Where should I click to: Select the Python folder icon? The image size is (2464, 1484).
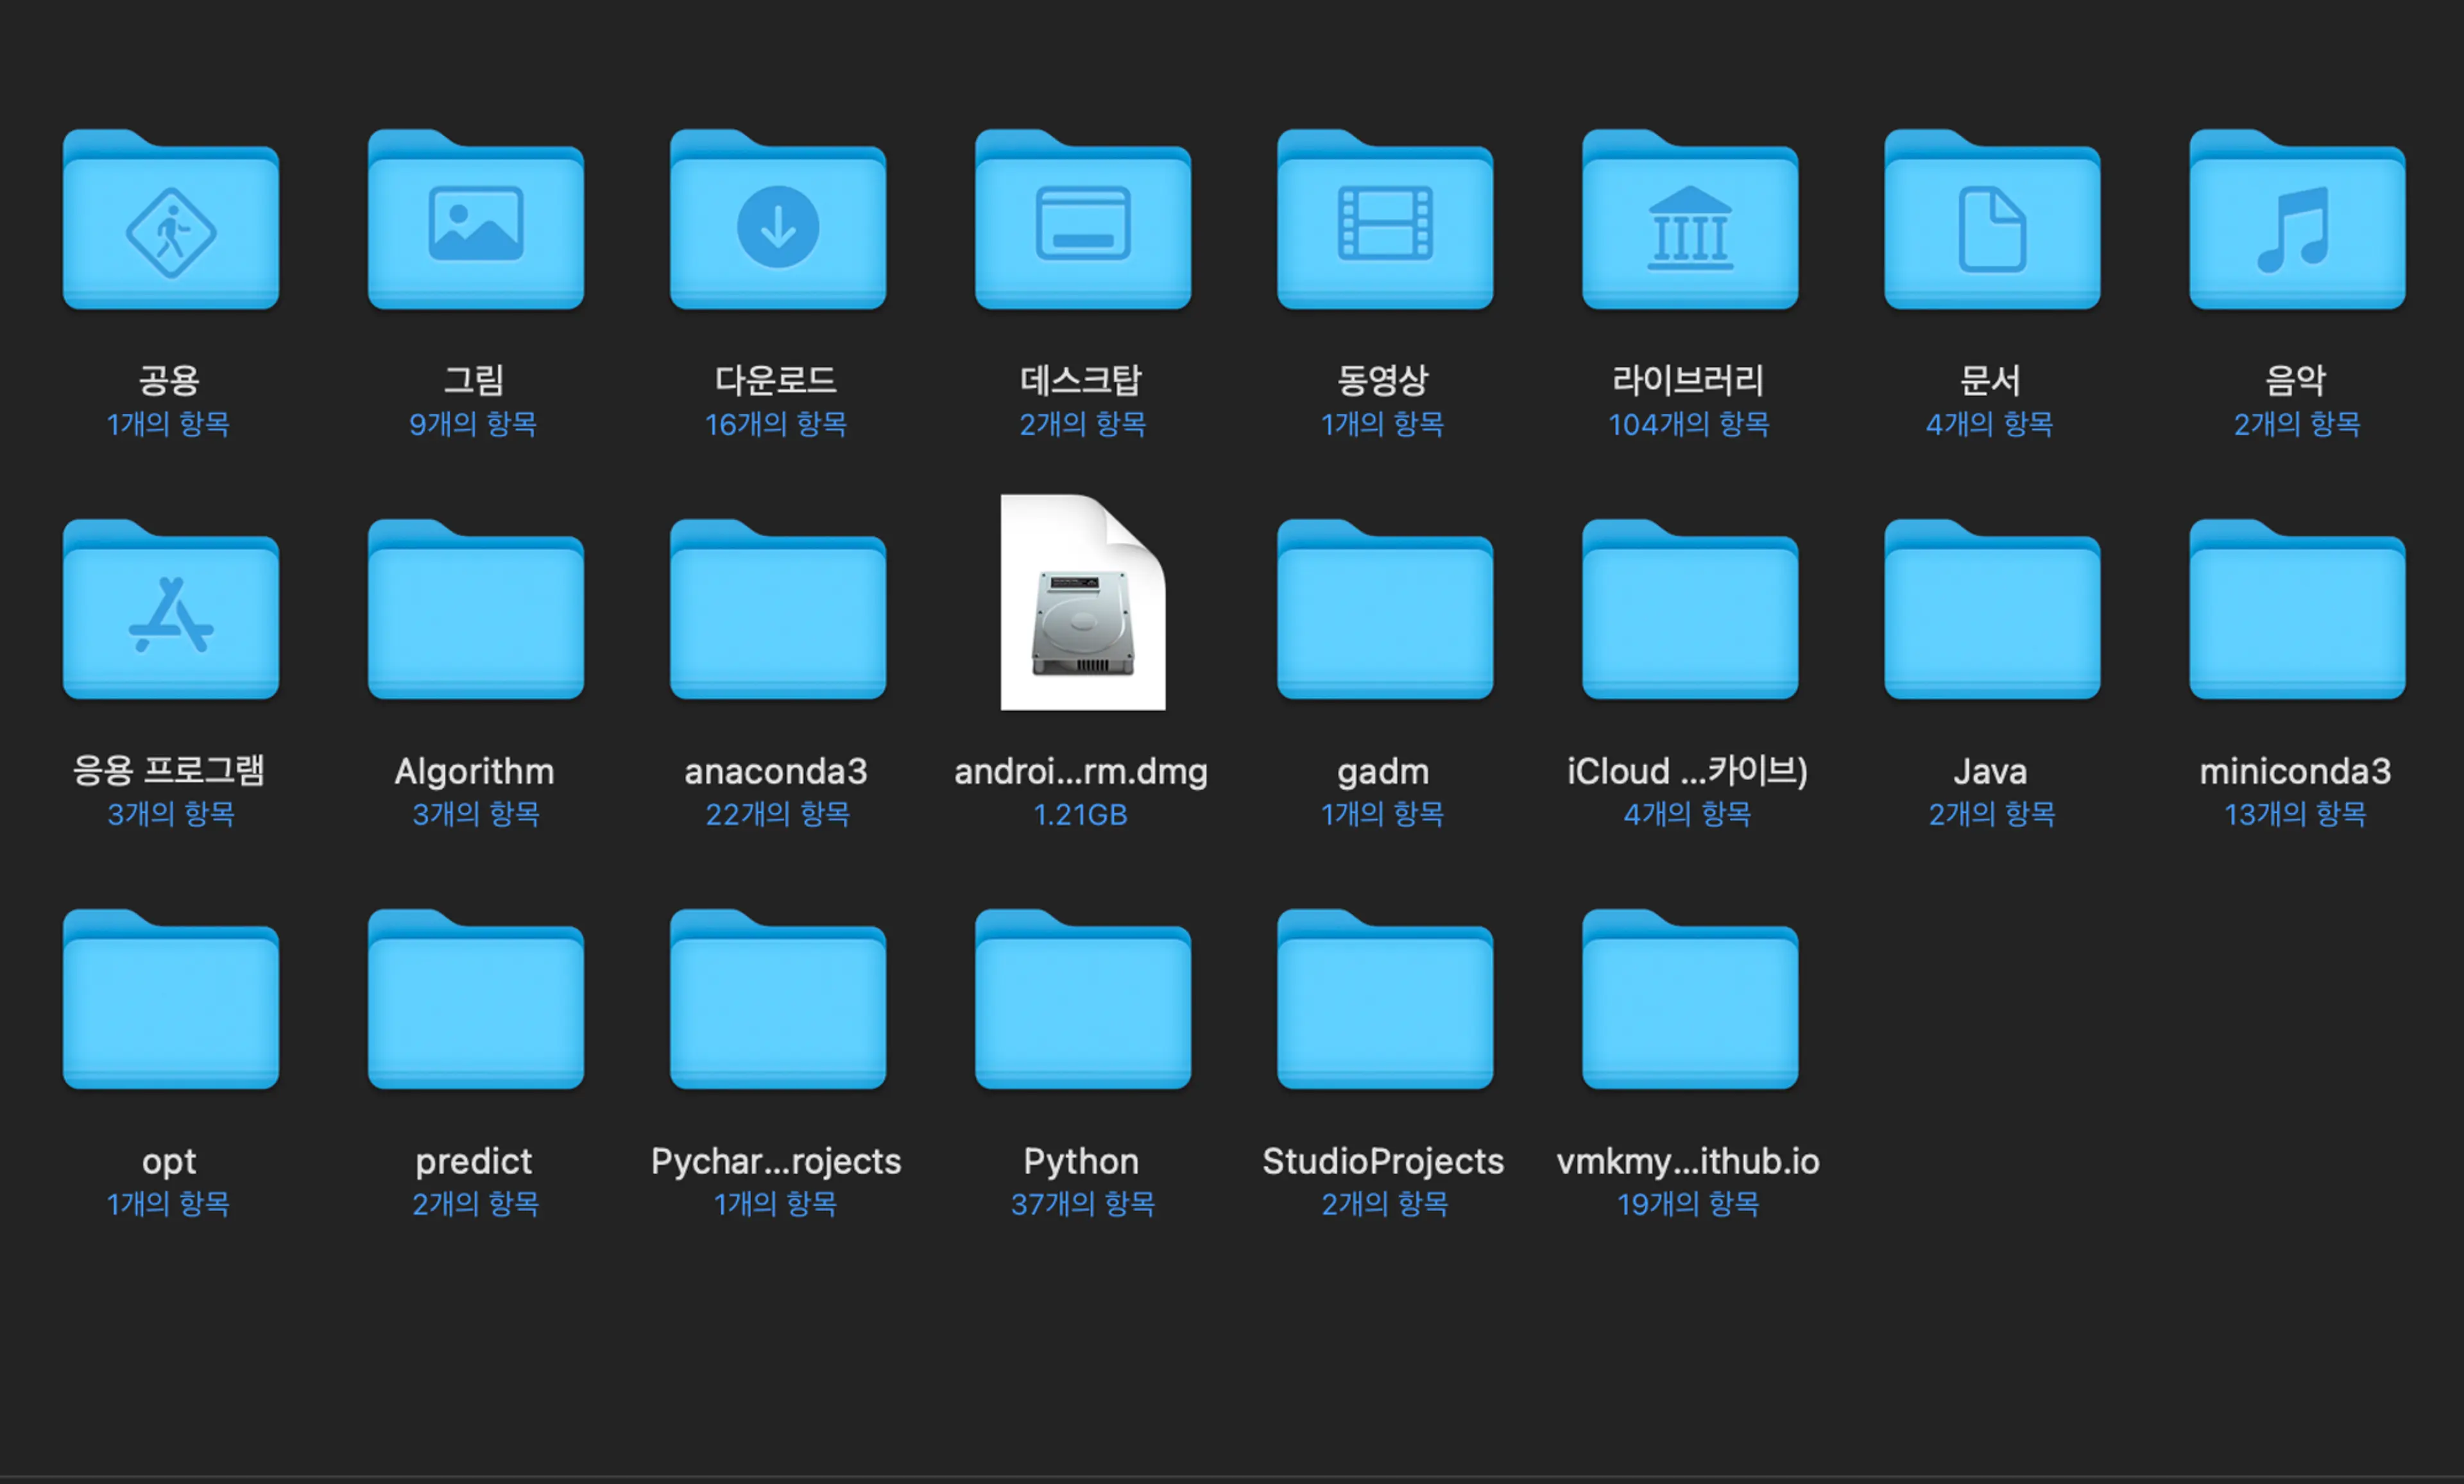[x=1083, y=999]
